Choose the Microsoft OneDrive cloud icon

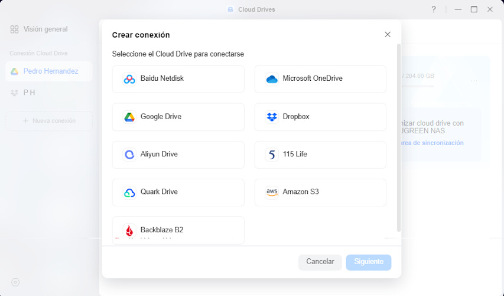coord(272,79)
